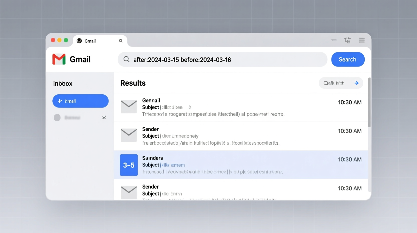
Task: Click the blue 3-5 badge
Action: 129,165
